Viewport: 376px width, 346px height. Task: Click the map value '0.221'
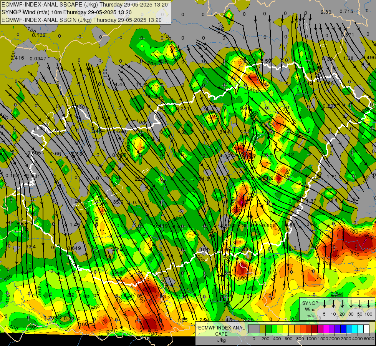point(183,109)
